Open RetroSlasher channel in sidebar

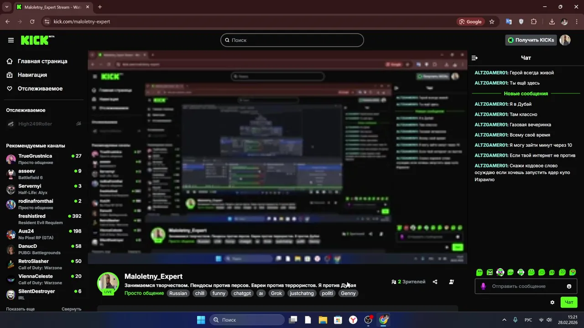(x=43, y=264)
